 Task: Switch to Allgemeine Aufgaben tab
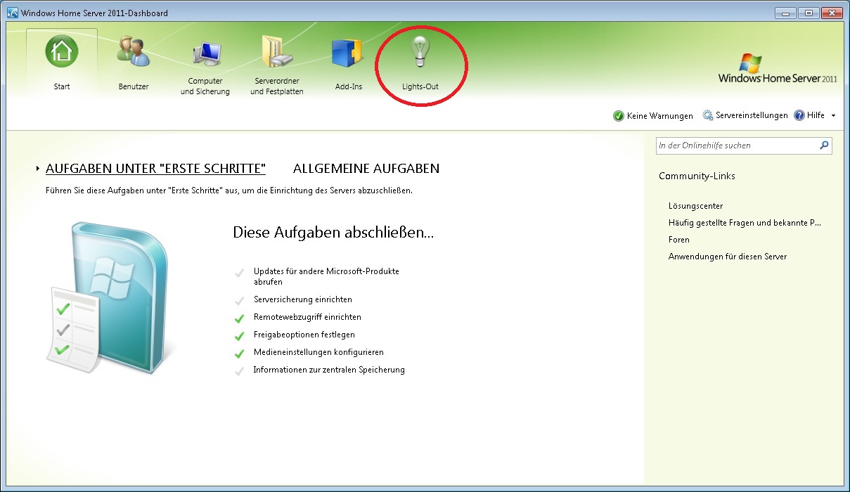366,169
